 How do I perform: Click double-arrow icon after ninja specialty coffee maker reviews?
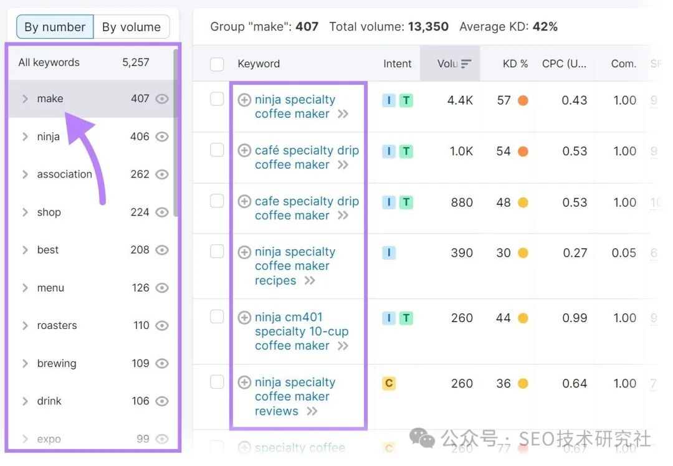tap(312, 411)
